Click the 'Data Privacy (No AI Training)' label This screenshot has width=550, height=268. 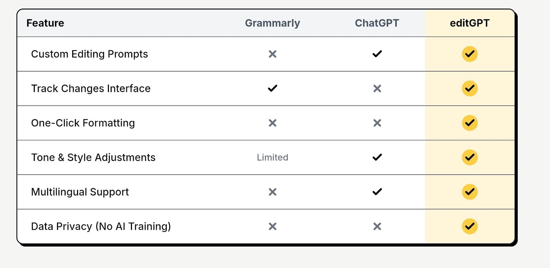coord(101,226)
